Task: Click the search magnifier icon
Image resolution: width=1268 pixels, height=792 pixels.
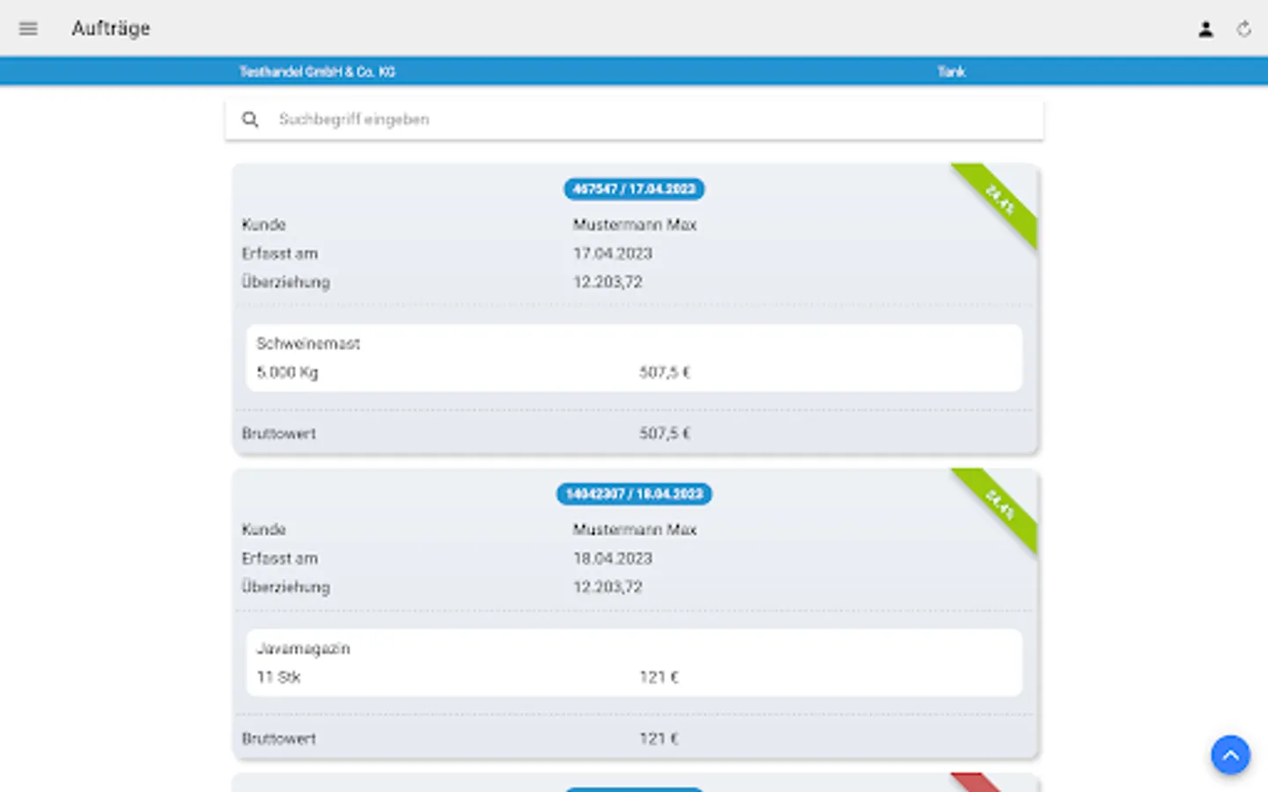Action: click(x=250, y=119)
